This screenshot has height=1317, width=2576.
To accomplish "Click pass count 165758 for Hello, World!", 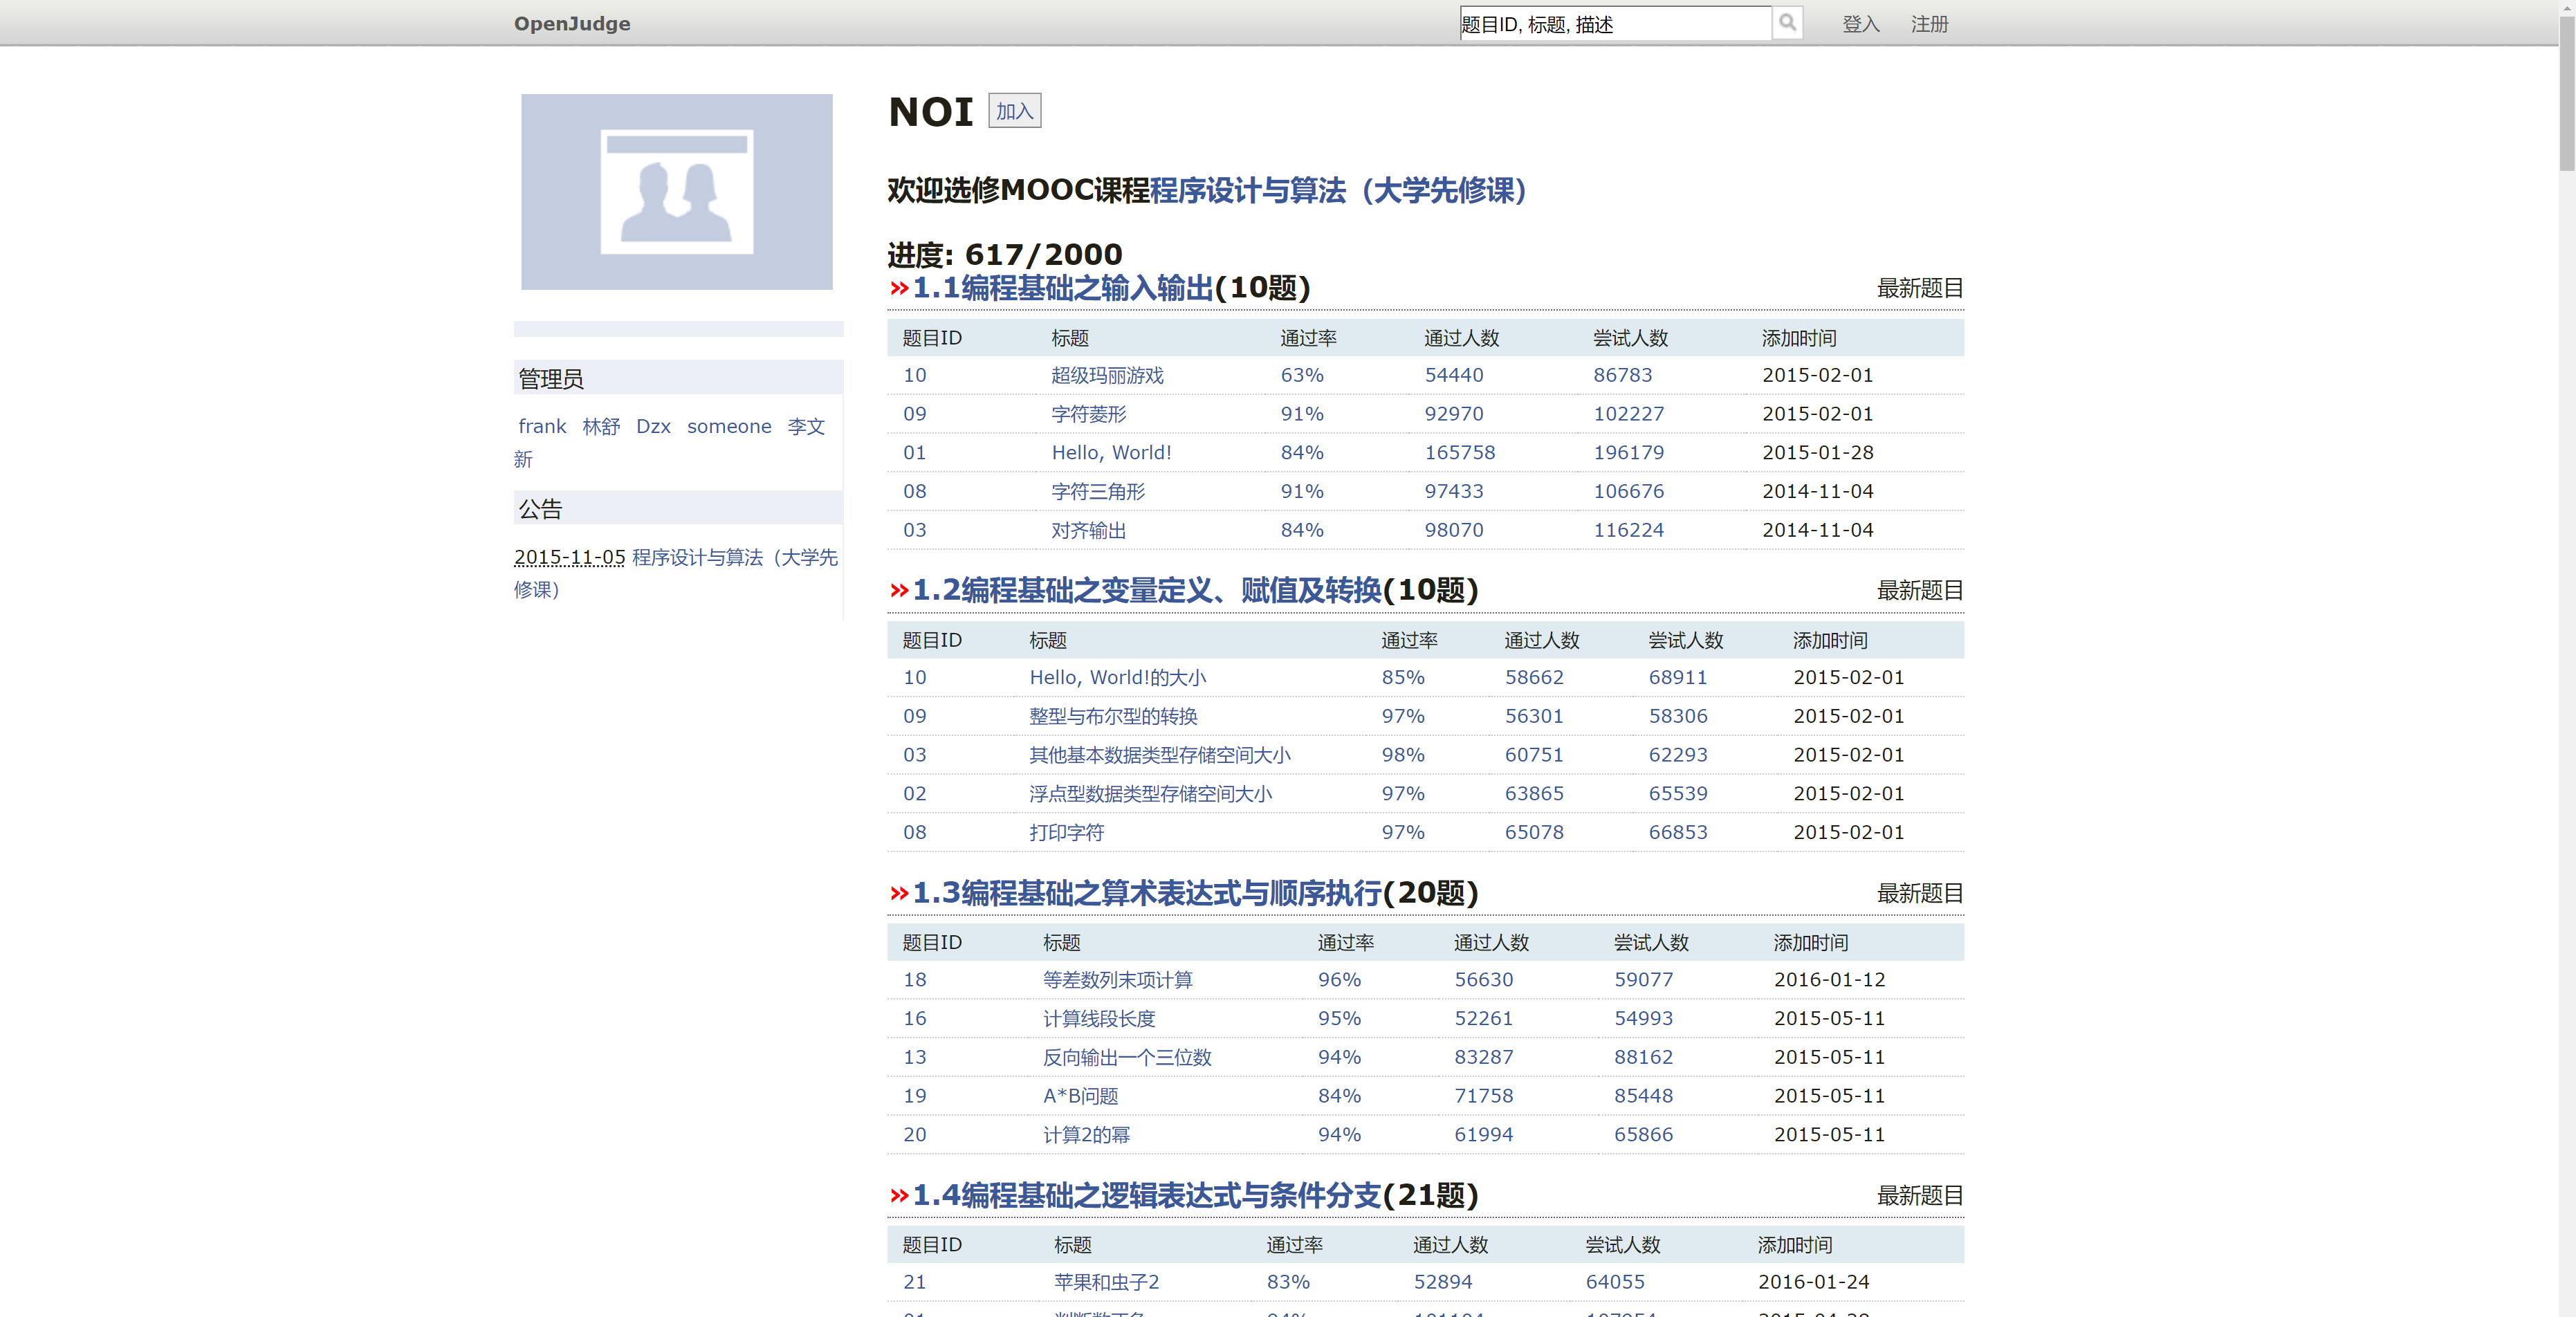I will coord(1459,452).
